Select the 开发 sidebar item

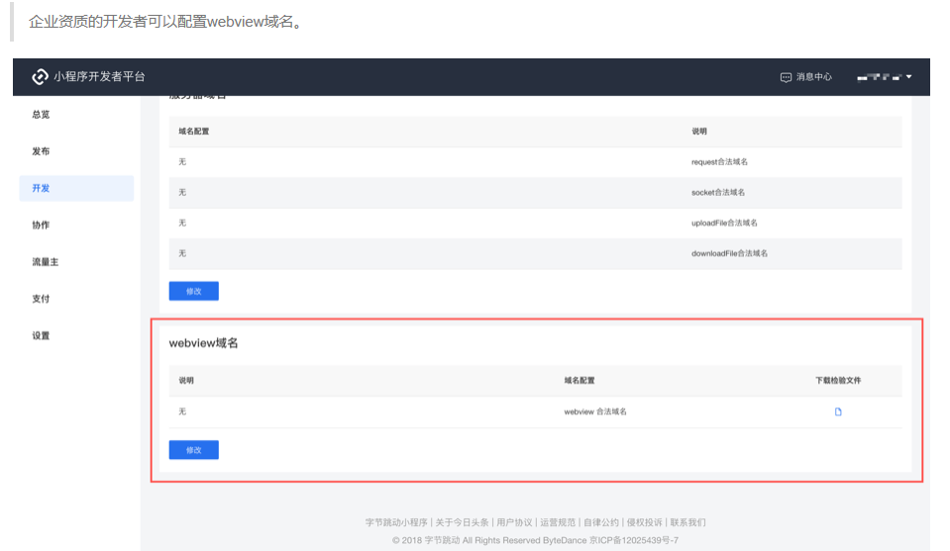coord(76,188)
